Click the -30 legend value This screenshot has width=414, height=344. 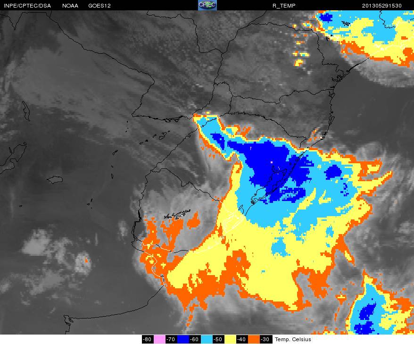pyautogui.click(x=265, y=339)
